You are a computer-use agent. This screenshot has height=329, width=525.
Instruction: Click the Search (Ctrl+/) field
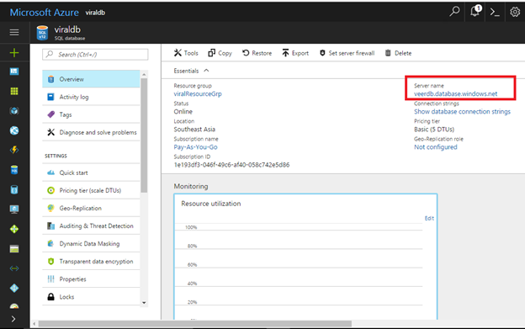click(x=95, y=54)
